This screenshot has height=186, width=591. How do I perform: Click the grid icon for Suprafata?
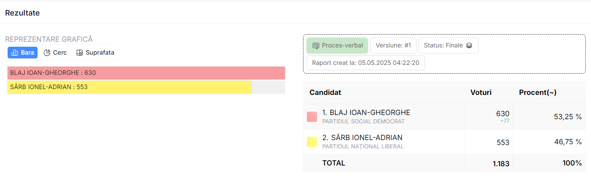[80, 53]
